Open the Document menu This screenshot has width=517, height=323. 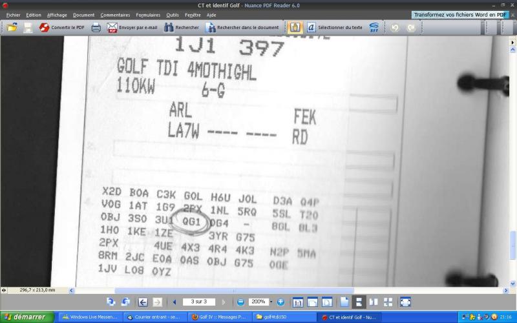tap(84, 15)
